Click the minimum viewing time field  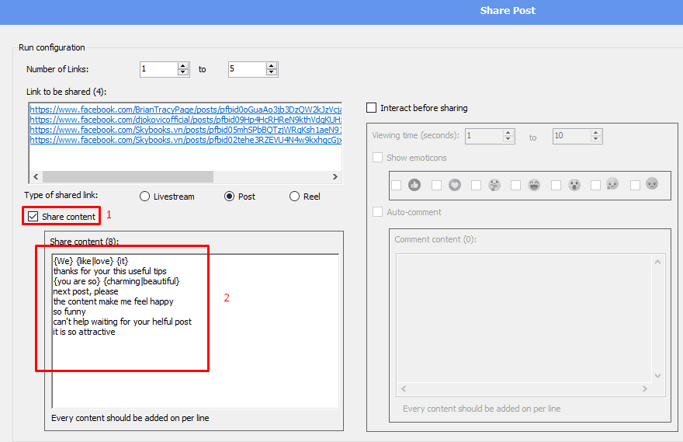[x=484, y=137]
